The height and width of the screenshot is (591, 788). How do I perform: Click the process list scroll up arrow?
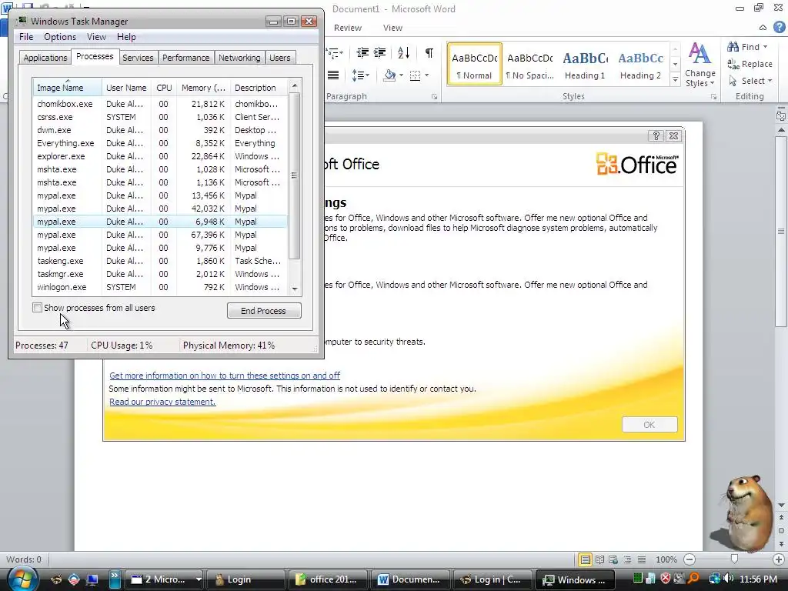click(x=295, y=85)
